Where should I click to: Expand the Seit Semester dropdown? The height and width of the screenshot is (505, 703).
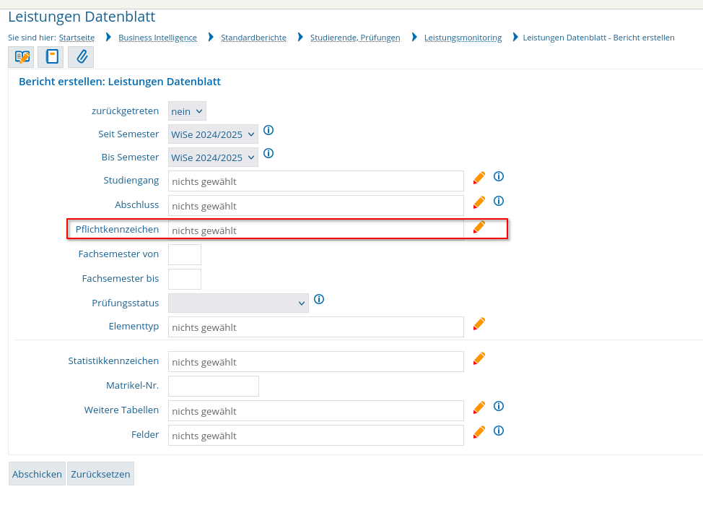pos(213,134)
